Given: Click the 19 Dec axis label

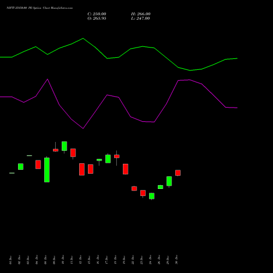Looking at the screenshot, I should pyautogui.click(x=124, y=260).
